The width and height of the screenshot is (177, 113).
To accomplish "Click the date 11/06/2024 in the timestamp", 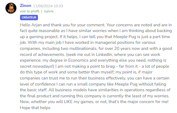I will tap(43, 6).
